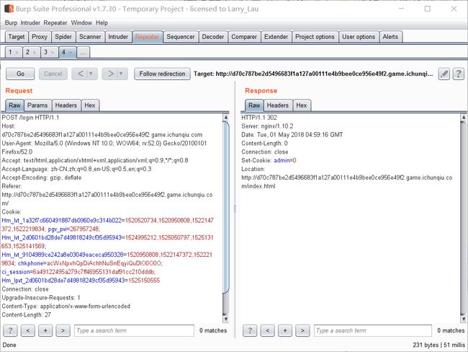Open the Intruder menu

[30, 23]
